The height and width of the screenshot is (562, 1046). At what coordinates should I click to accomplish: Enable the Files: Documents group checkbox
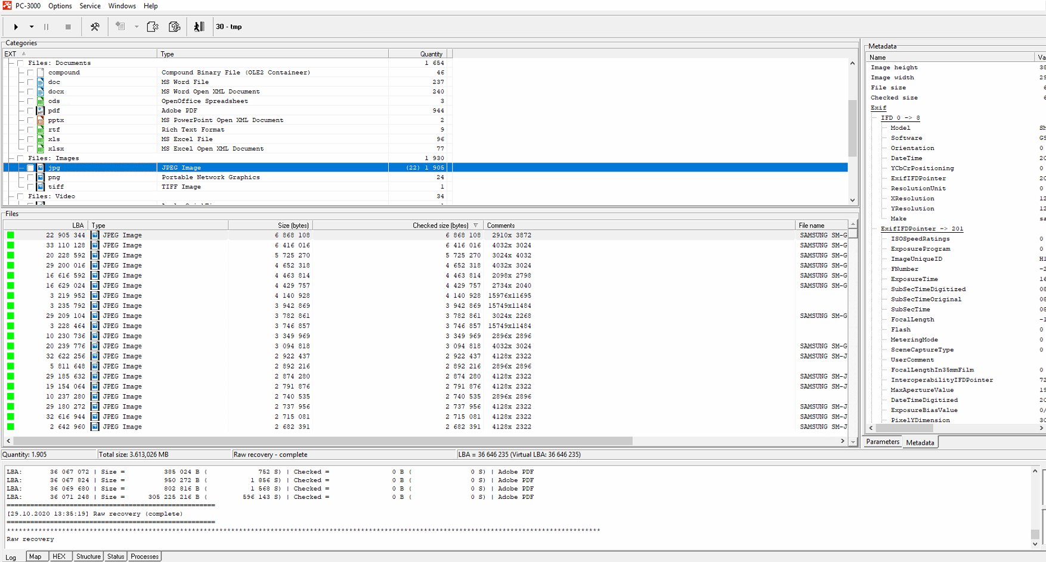pyautogui.click(x=20, y=63)
